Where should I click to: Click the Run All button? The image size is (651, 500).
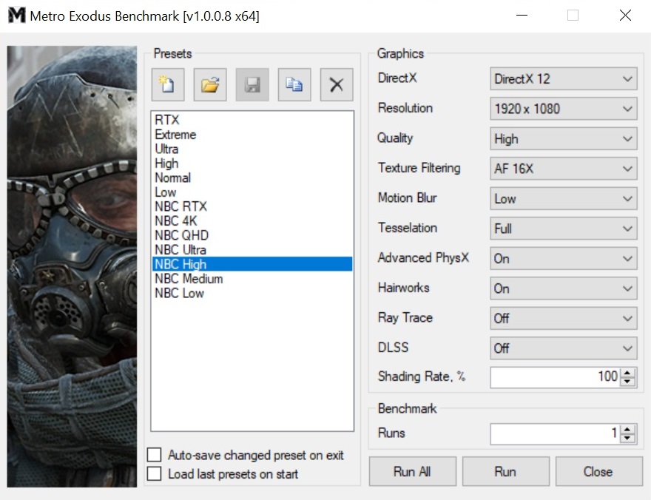(x=412, y=471)
